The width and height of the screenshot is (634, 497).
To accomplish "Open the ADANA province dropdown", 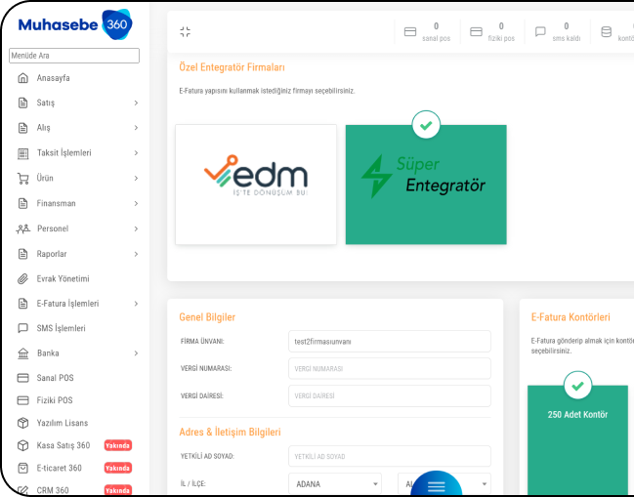I will tap(335, 483).
